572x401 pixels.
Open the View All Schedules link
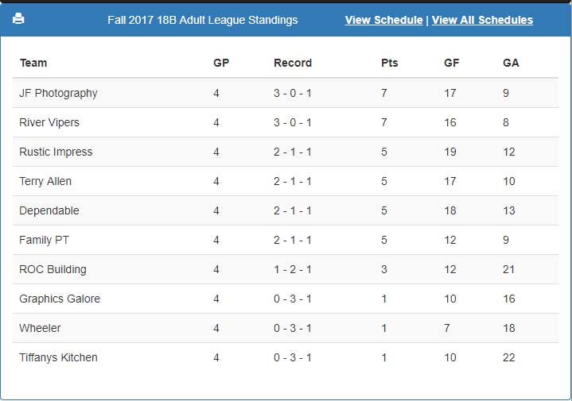tap(482, 20)
